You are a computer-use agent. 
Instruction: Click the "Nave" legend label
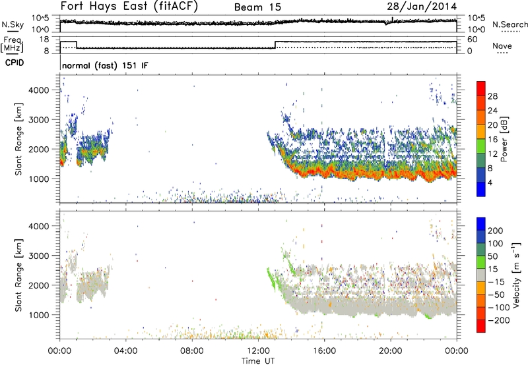click(502, 45)
